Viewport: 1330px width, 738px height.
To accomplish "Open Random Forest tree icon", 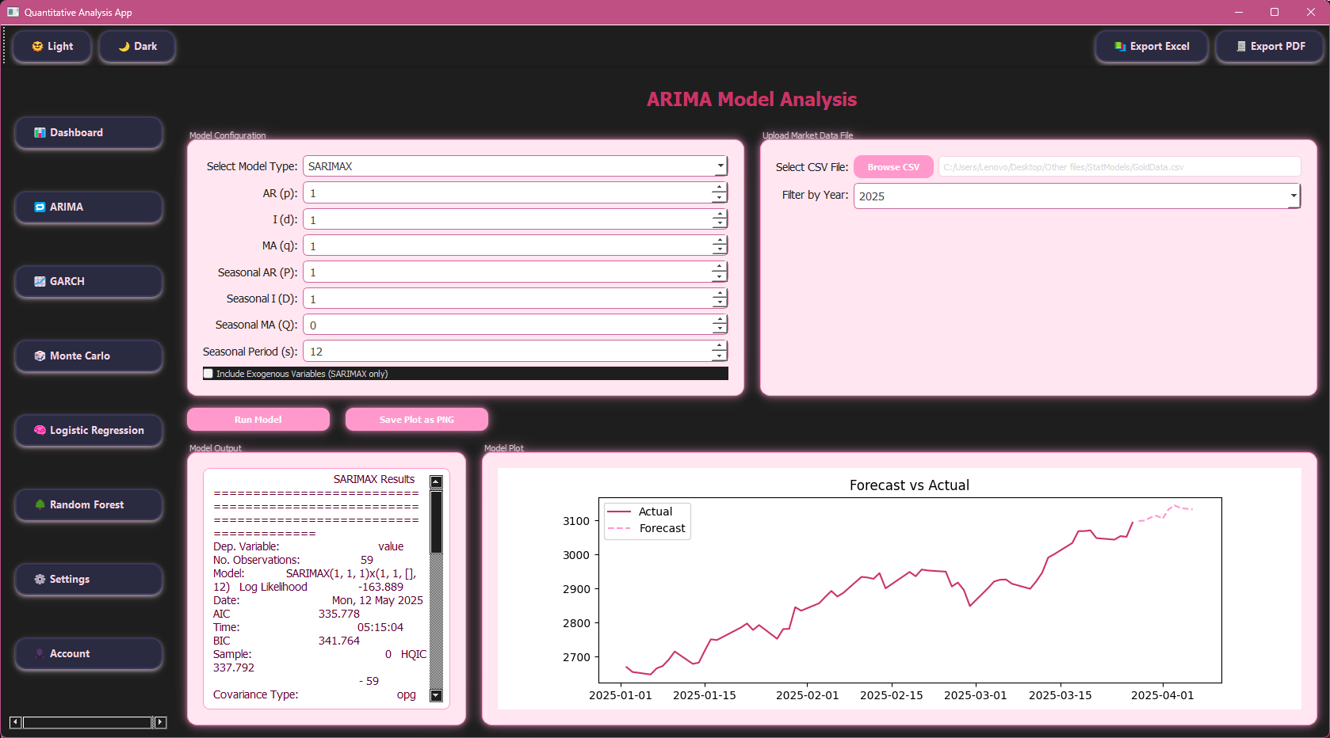I will (40, 505).
